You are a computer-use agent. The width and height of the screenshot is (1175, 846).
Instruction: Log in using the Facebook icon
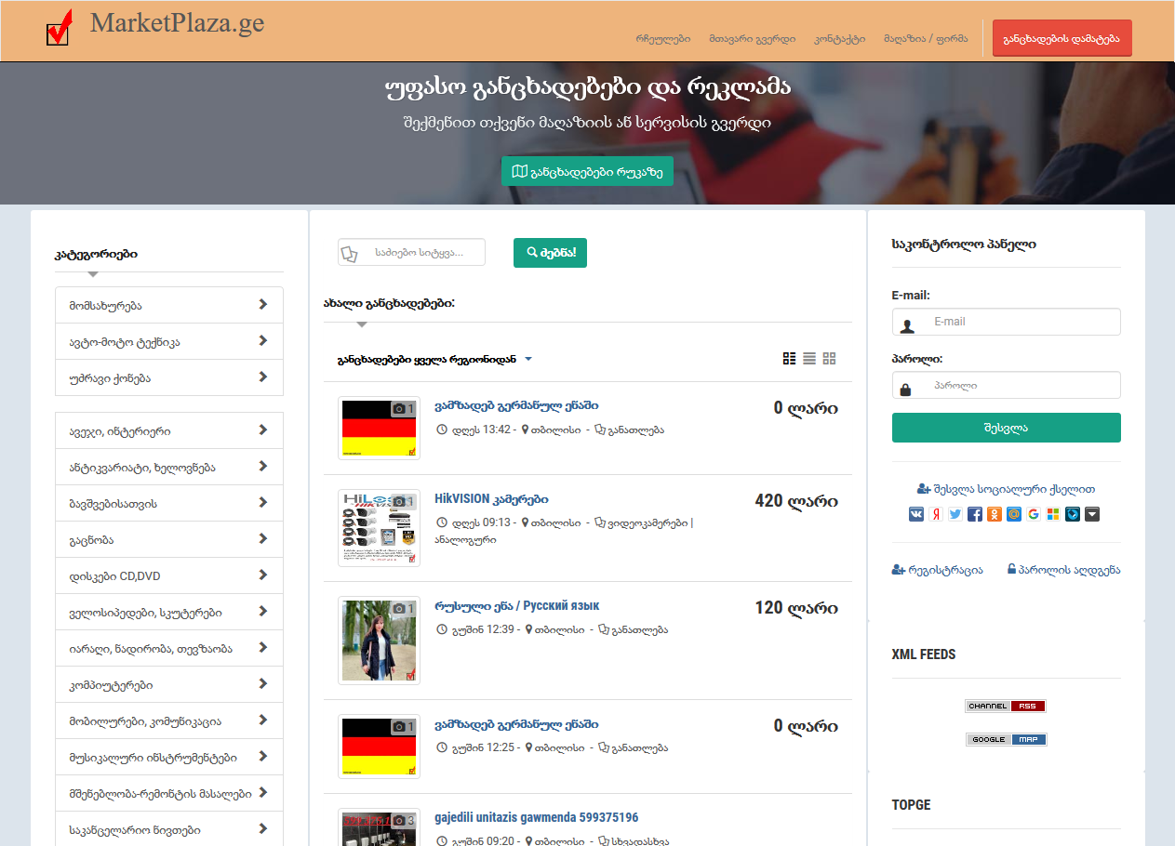(x=975, y=514)
